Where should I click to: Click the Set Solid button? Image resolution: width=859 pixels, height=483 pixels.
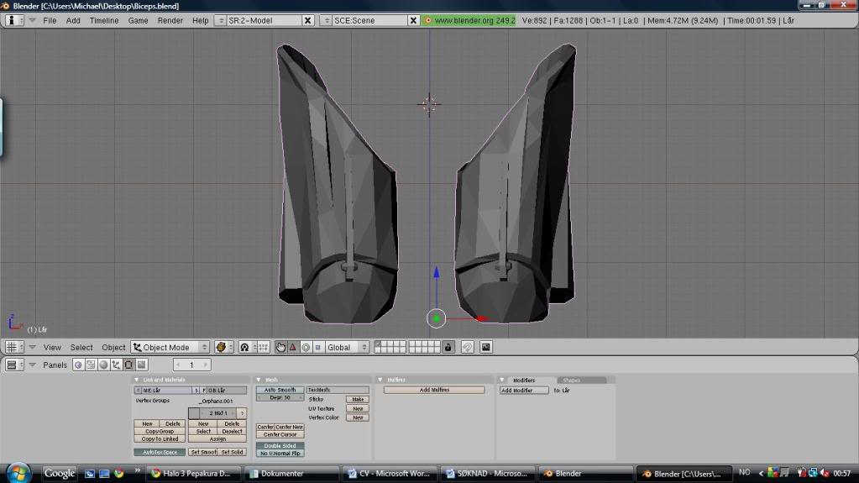(x=233, y=452)
